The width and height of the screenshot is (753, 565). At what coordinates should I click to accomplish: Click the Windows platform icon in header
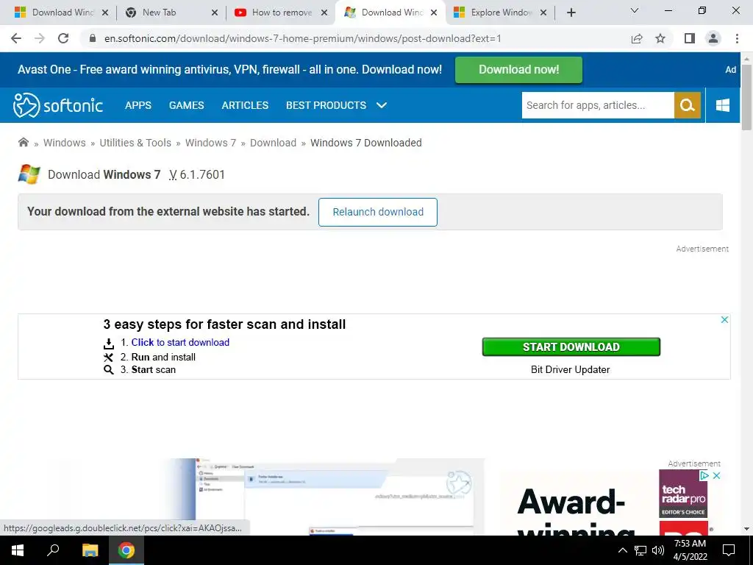(x=723, y=105)
